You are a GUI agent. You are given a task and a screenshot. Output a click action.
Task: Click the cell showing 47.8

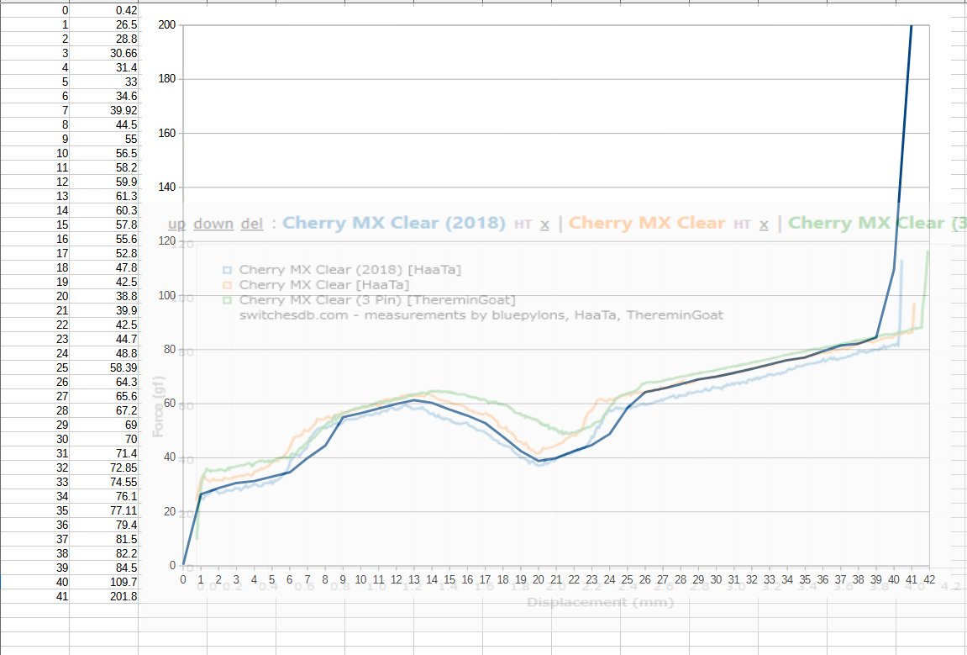104,267
